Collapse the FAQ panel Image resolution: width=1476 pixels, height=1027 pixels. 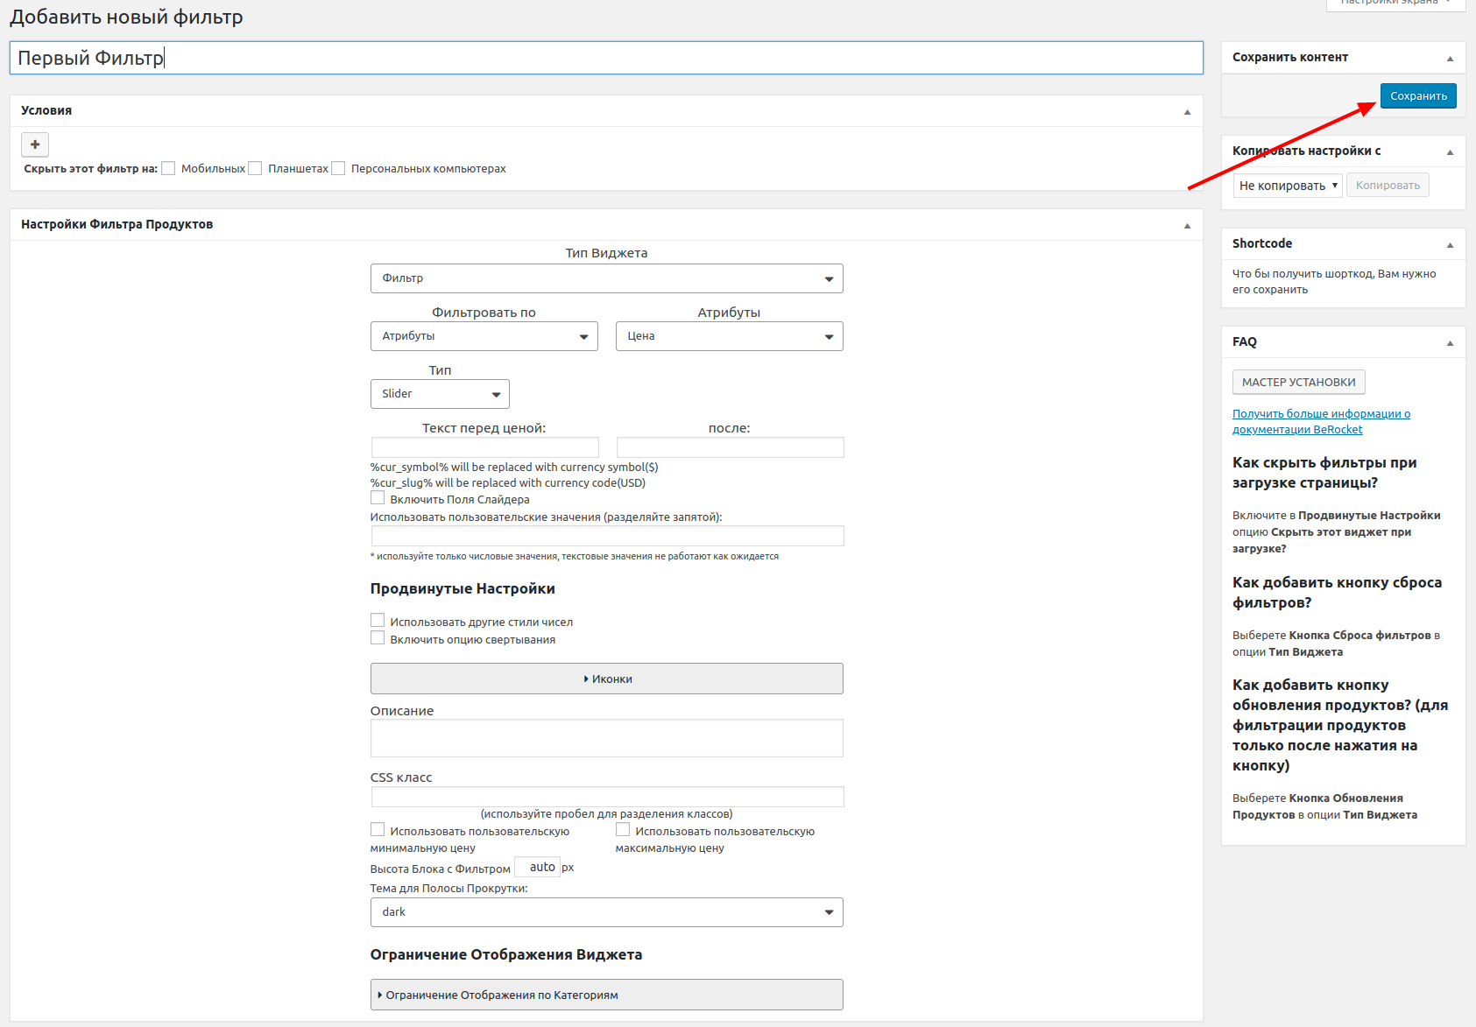(1450, 342)
